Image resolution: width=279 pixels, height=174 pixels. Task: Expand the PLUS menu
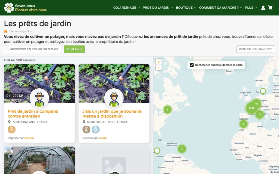251,8
